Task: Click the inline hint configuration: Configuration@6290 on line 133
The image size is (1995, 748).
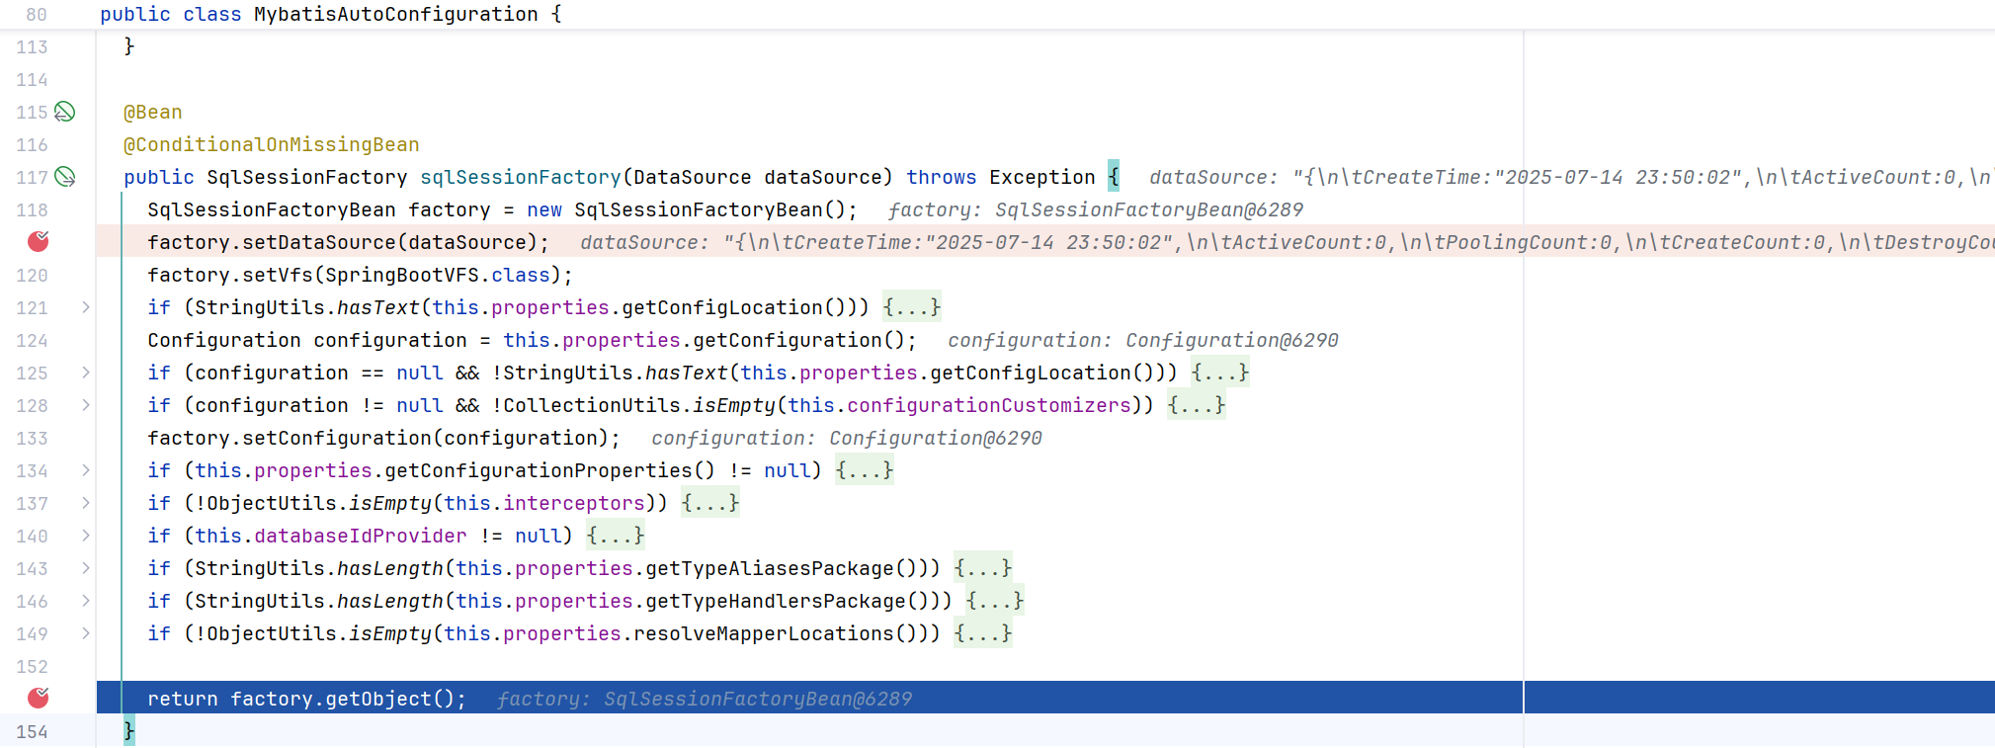Action: [847, 438]
